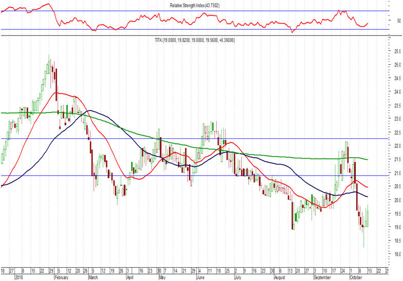The width and height of the screenshot is (403, 281).
Task: Click the right end of the red RSI line
Action: tap(367, 23)
